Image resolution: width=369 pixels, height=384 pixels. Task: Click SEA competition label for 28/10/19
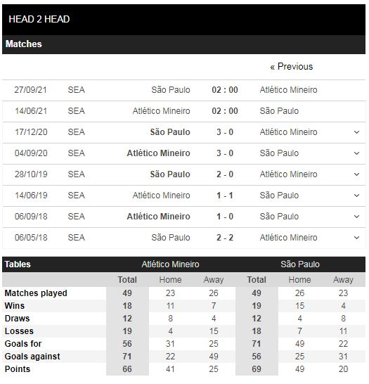click(x=77, y=174)
